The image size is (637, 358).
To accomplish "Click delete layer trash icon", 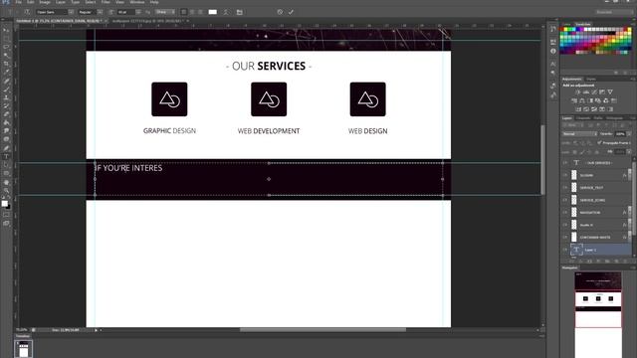I will point(626,262).
